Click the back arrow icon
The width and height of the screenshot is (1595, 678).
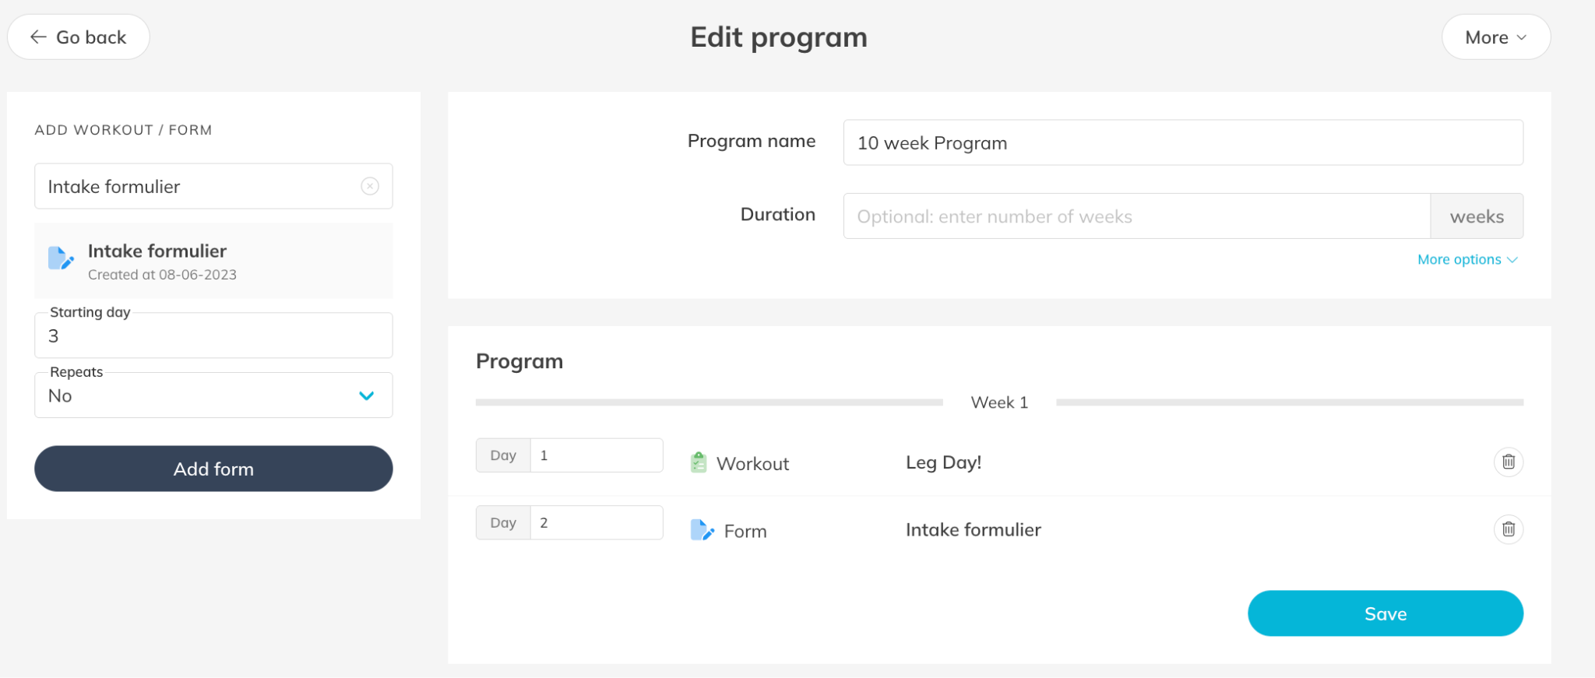[38, 37]
